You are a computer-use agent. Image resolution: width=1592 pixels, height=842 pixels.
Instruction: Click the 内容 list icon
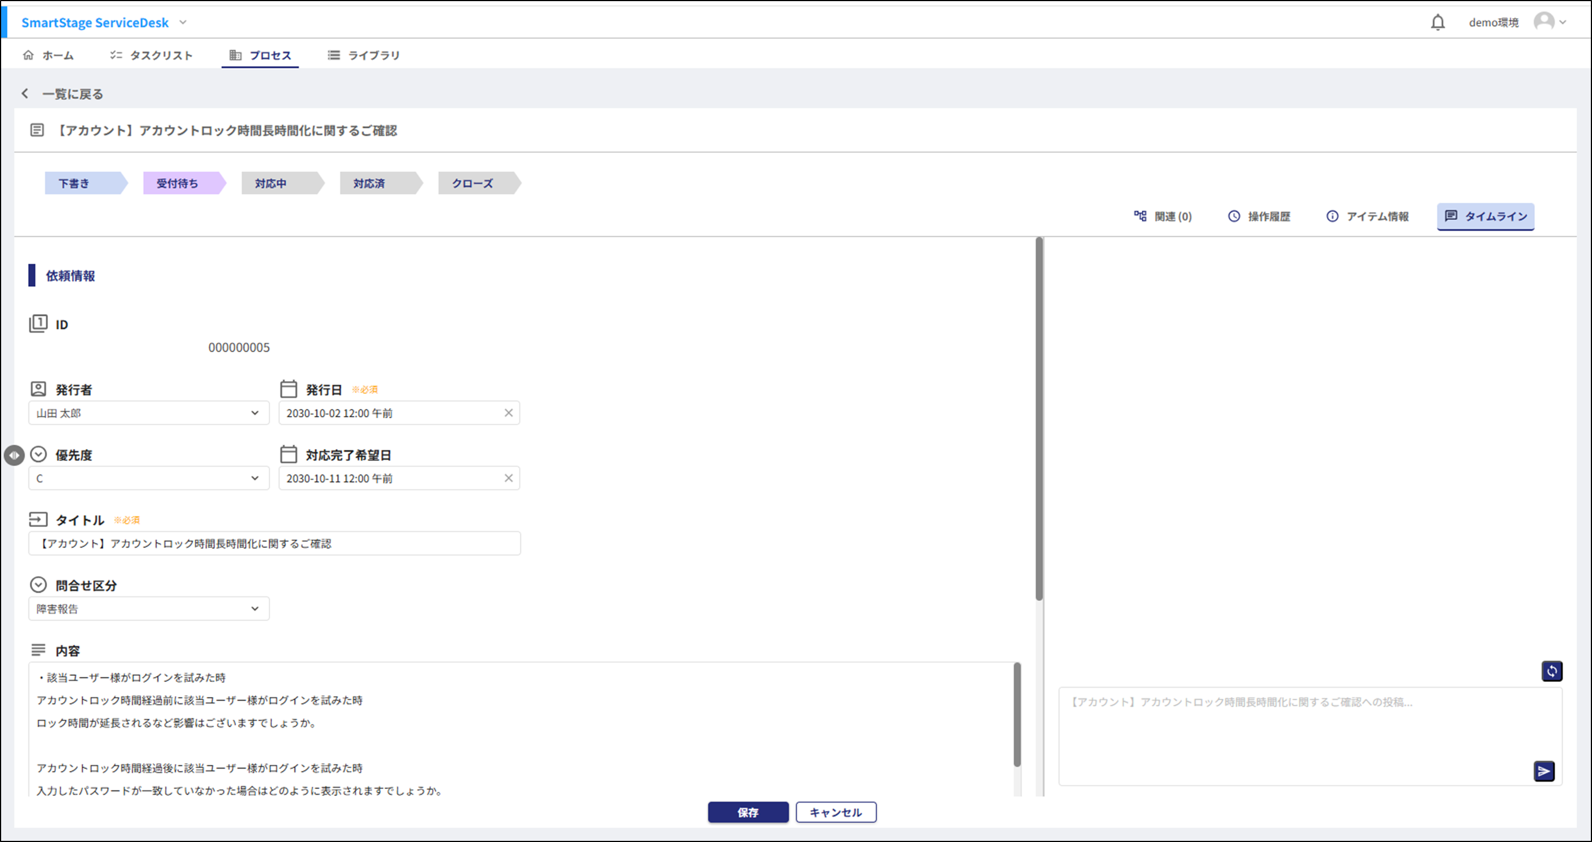[x=38, y=649]
